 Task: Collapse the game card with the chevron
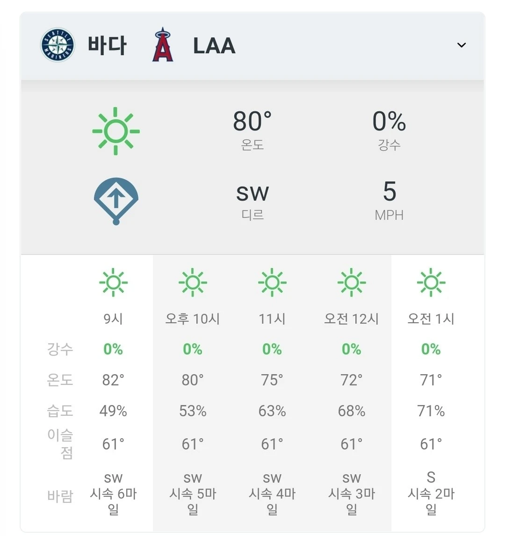pos(462,45)
